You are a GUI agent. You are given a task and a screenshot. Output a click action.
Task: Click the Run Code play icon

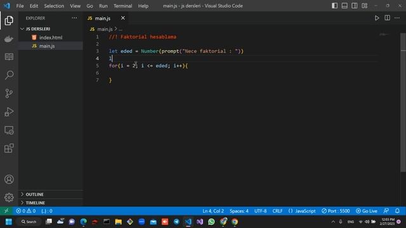[x=377, y=18]
